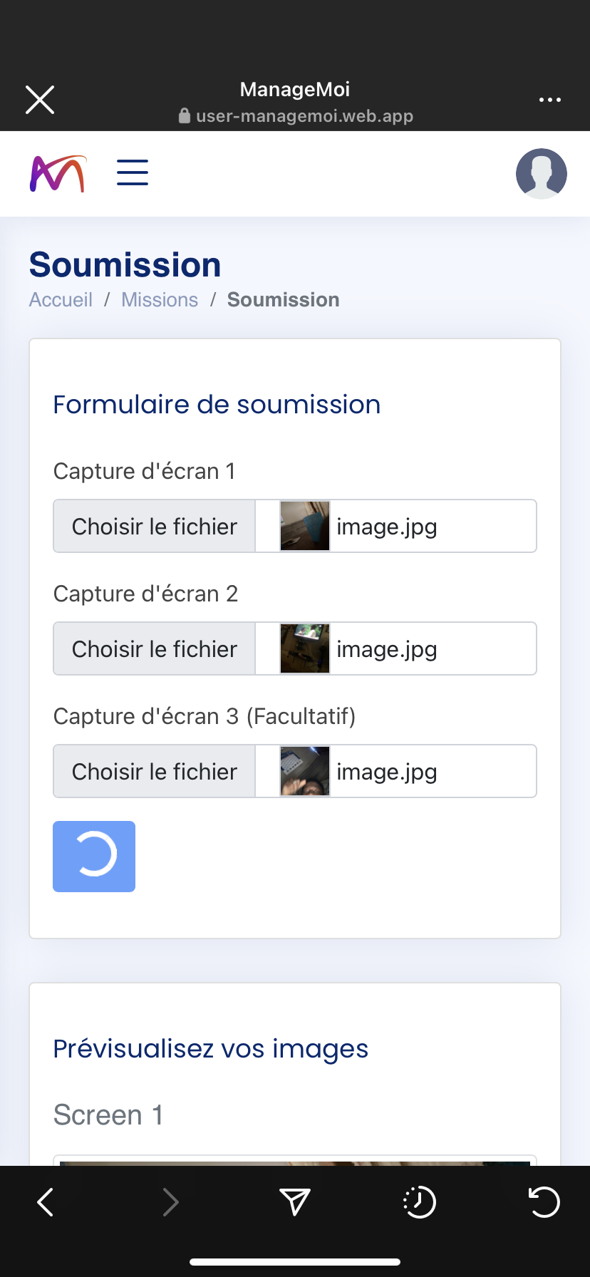Viewport: 590px width, 1277px height.
Task: Choose file for Capture d'écran 2
Action: click(x=155, y=649)
